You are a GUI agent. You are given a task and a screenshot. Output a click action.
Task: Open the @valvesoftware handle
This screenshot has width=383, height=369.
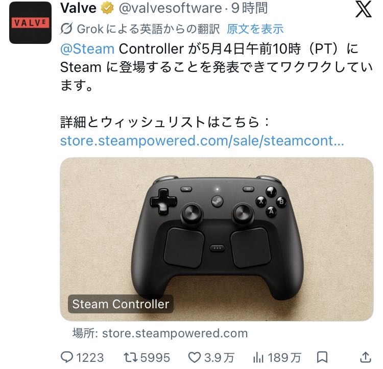170,8
